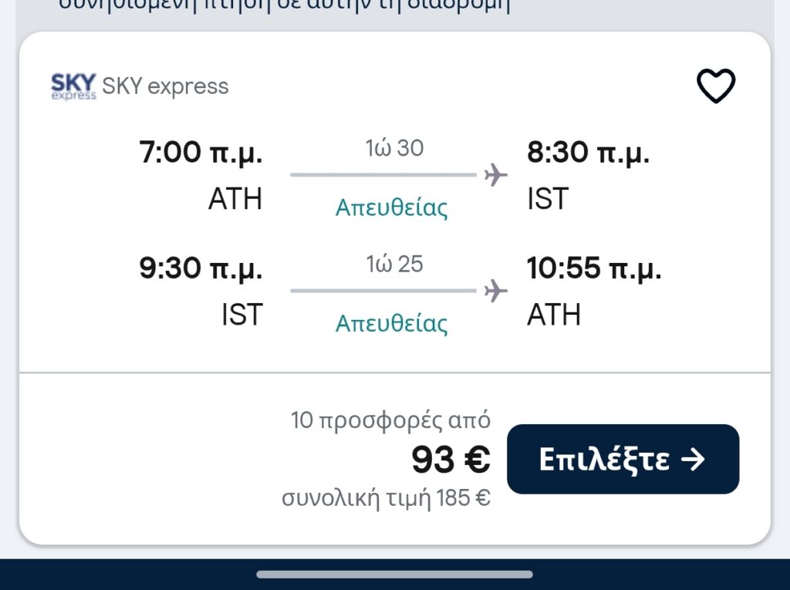
Task: Select the 9:30 π.μ. return departure
Action: pos(201,269)
